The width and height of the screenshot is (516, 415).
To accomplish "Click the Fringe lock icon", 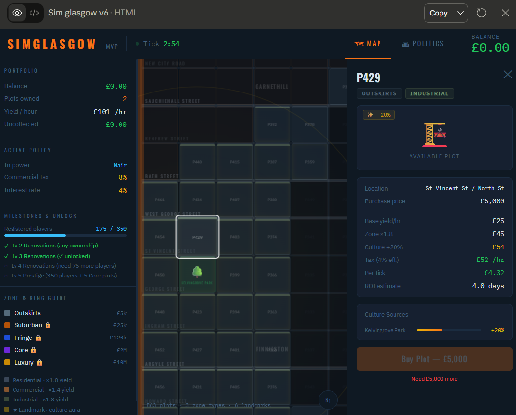I will (38, 338).
